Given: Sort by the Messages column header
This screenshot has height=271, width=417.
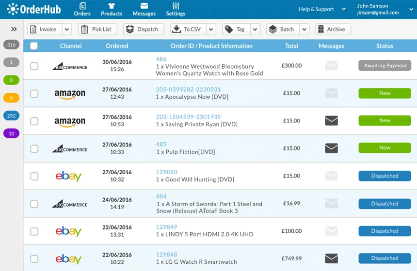Looking at the screenshot, I should point(331,46).
